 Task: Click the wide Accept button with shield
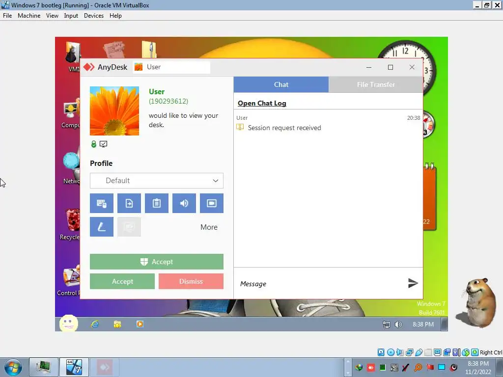[x=157, y=262]
